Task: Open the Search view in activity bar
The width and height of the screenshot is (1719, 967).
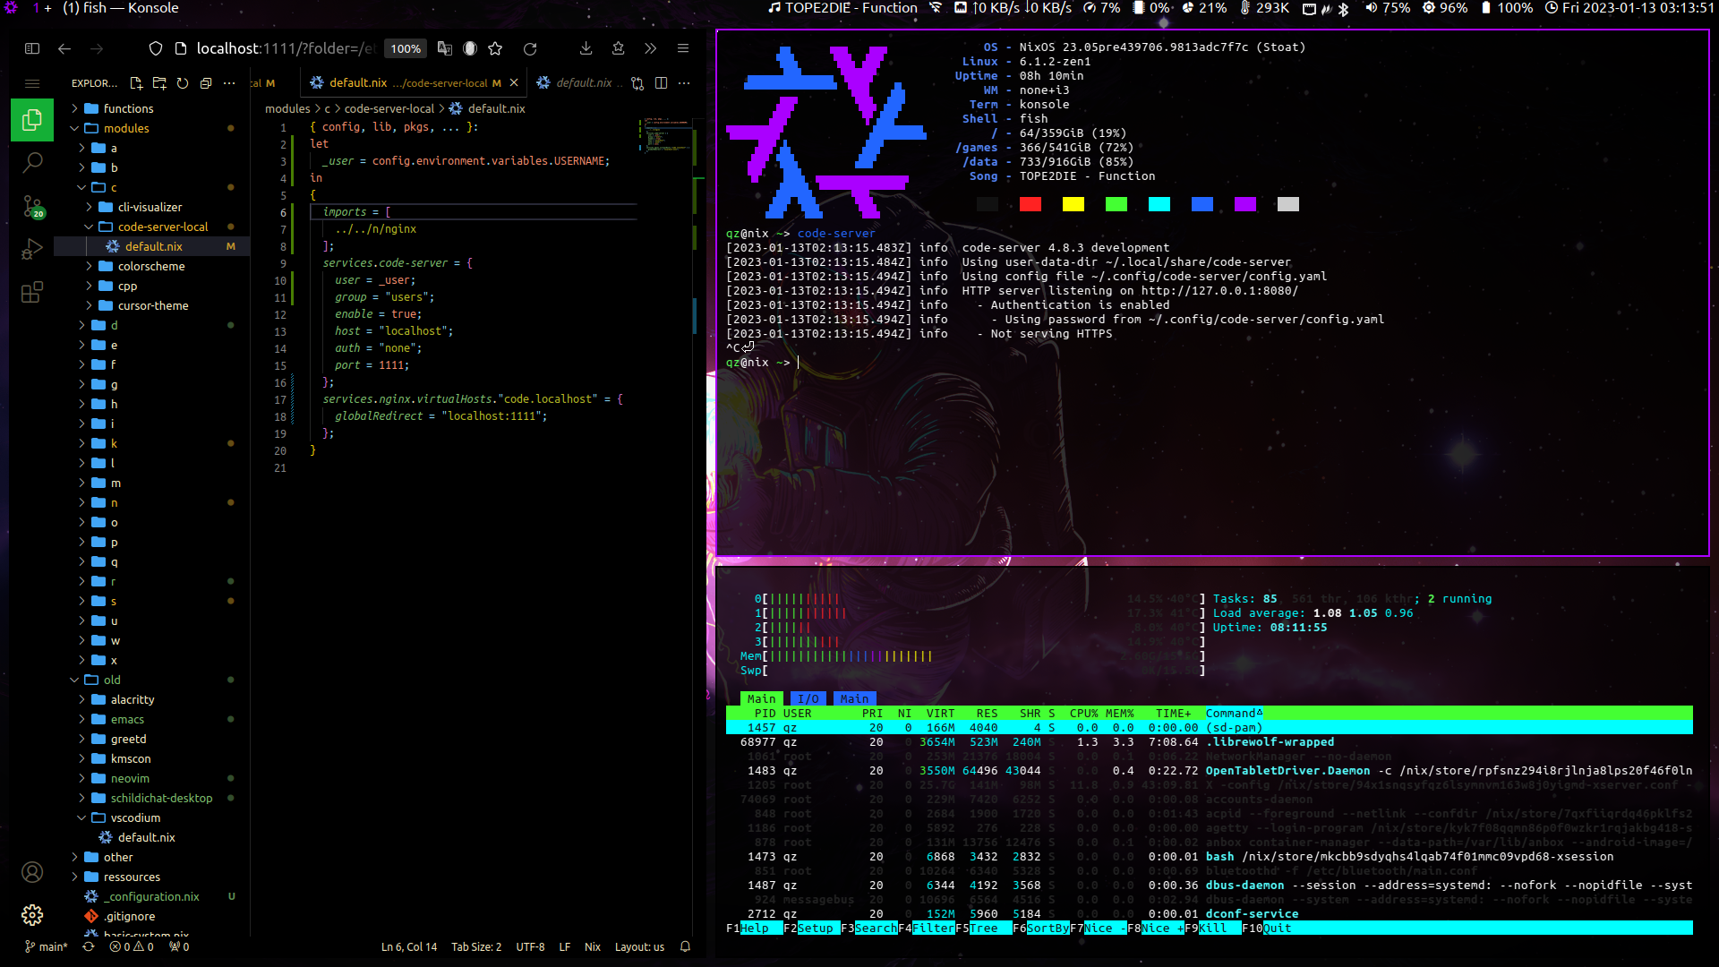Action: click(x=32, y=162)
